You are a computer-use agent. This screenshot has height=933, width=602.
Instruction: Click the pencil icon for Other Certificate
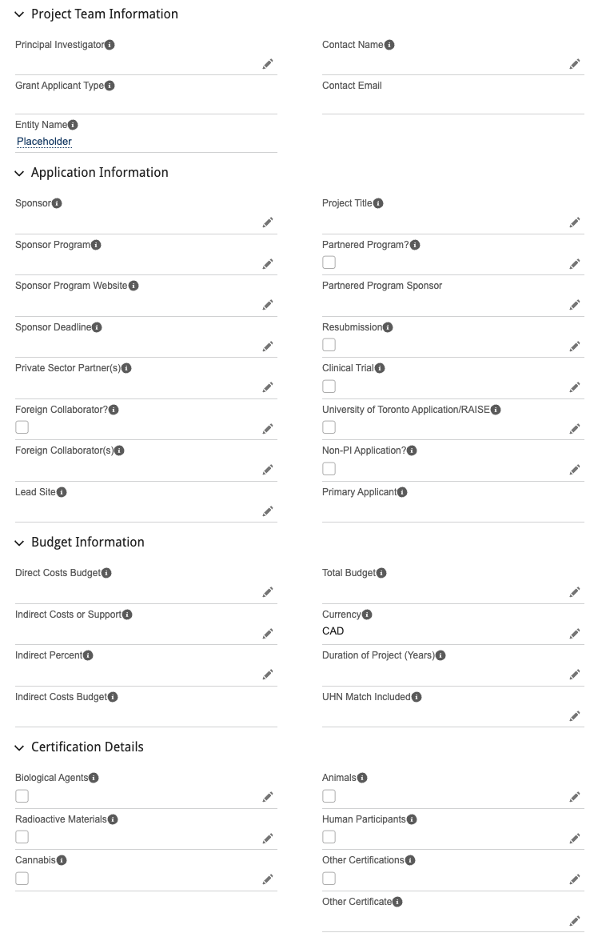[x=575, y=920]
